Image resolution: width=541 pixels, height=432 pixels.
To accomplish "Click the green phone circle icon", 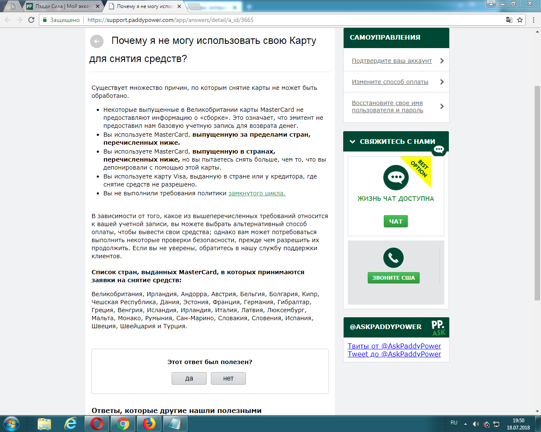I will [393, 258].
